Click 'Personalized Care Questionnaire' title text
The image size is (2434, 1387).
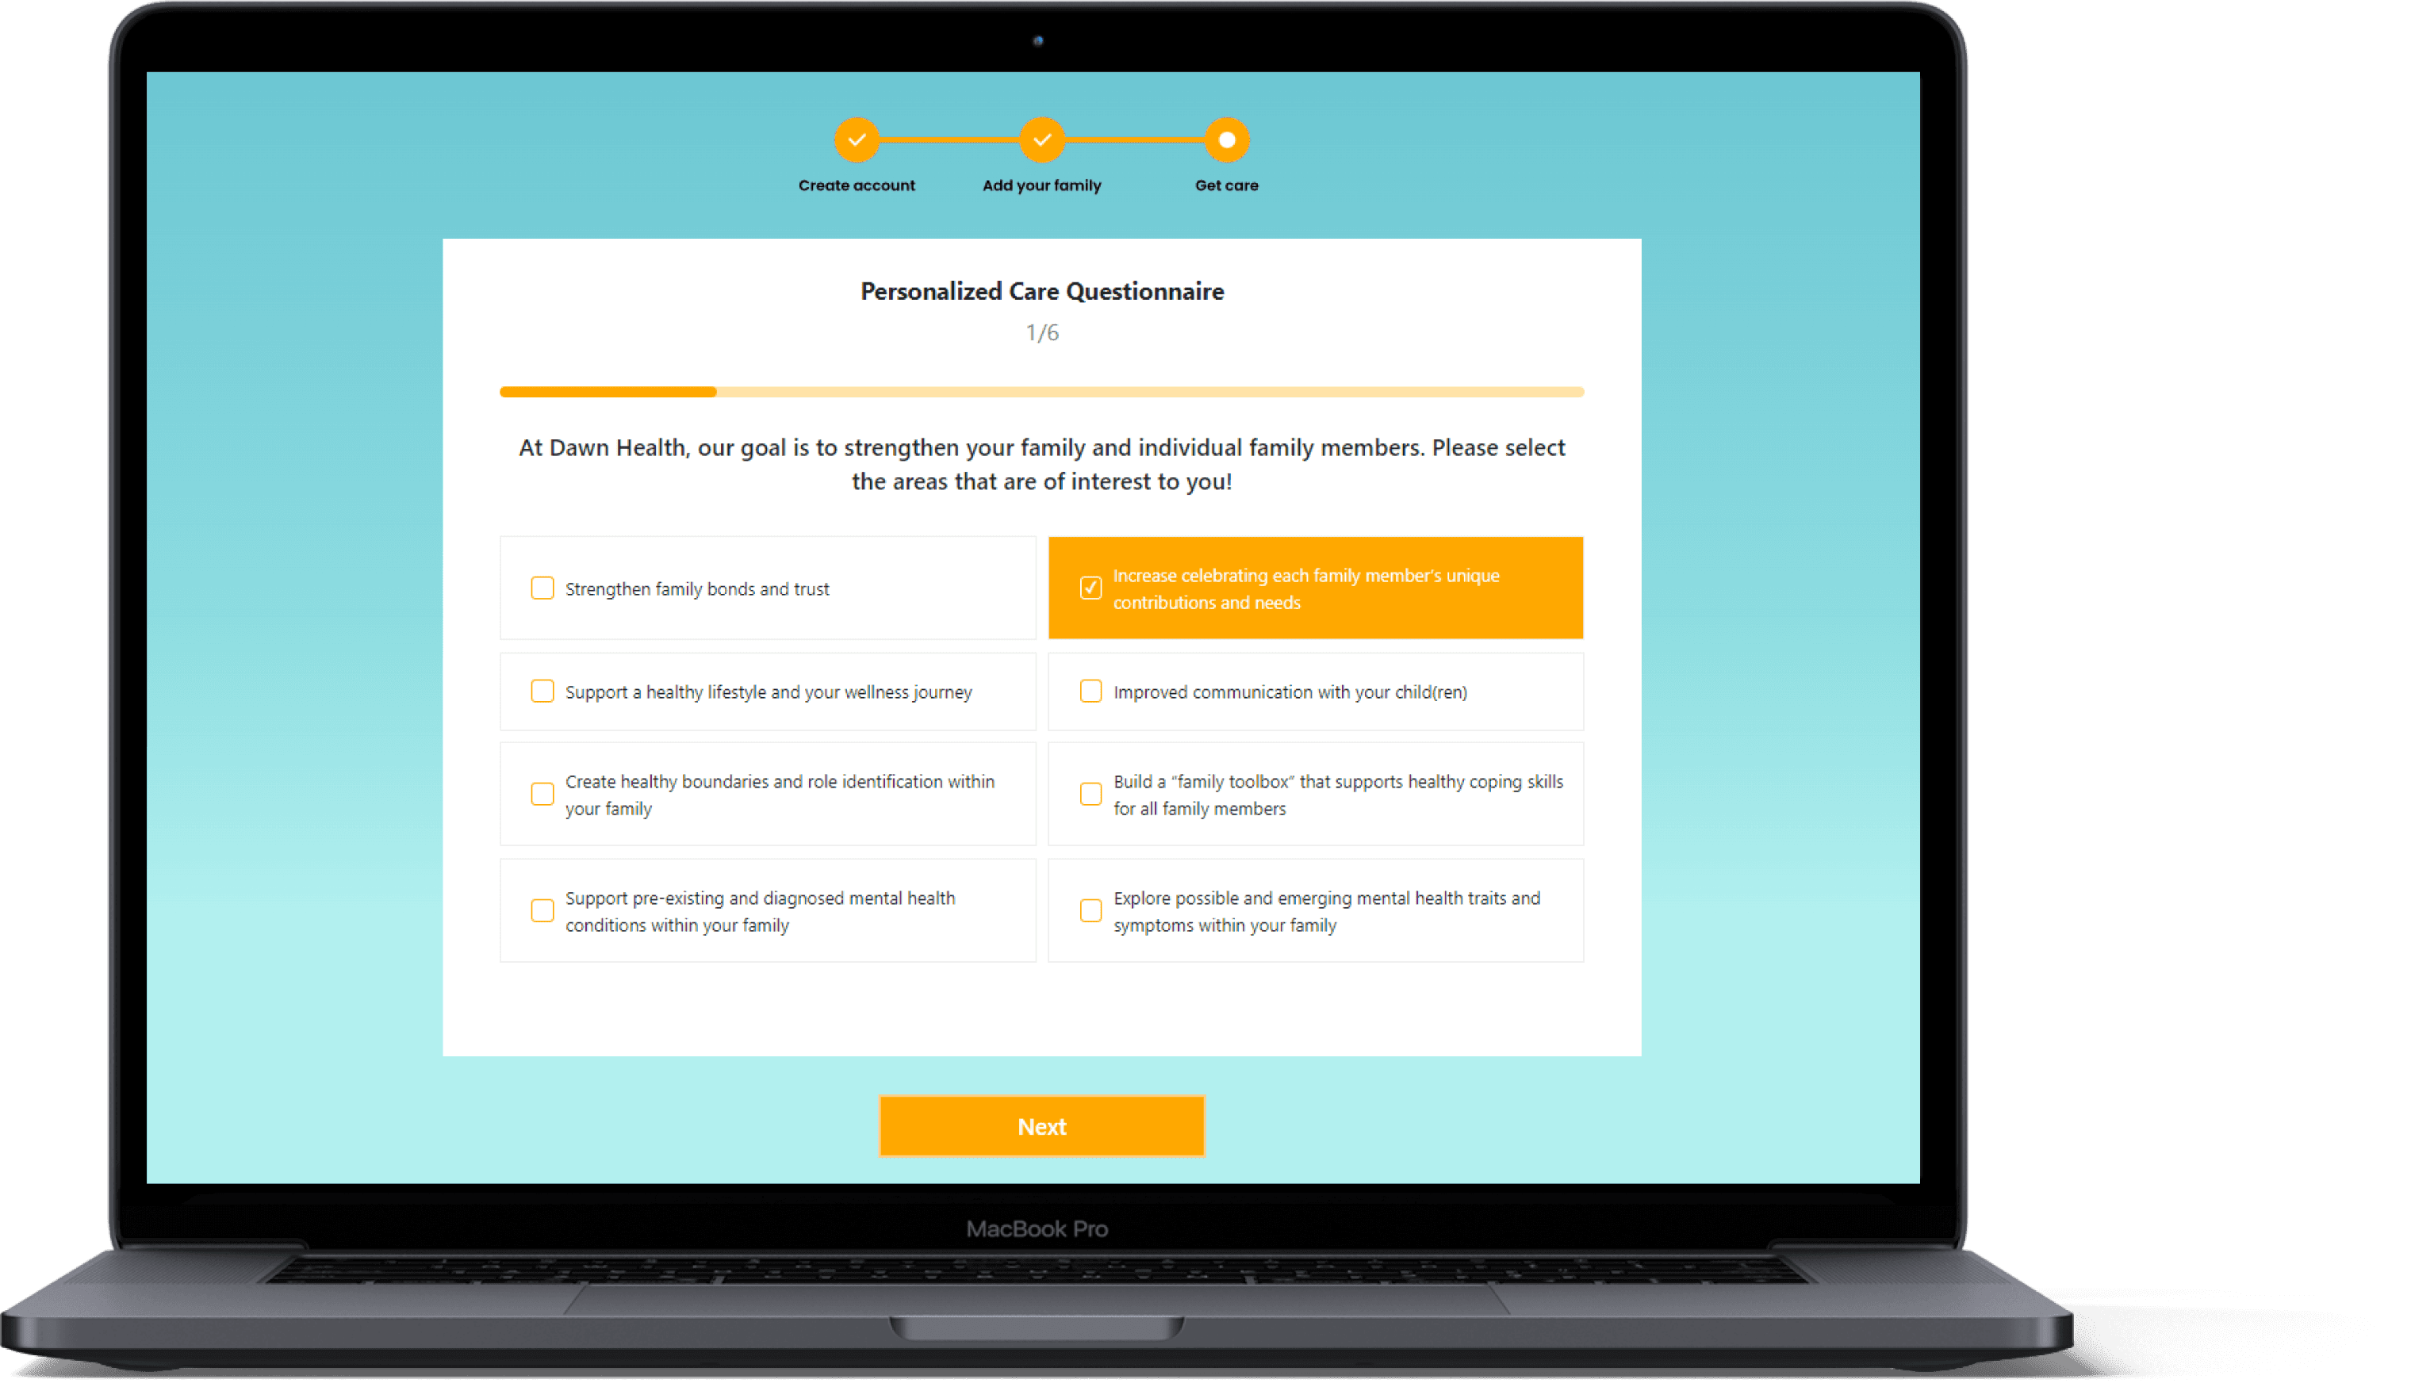click(1041, 291)
